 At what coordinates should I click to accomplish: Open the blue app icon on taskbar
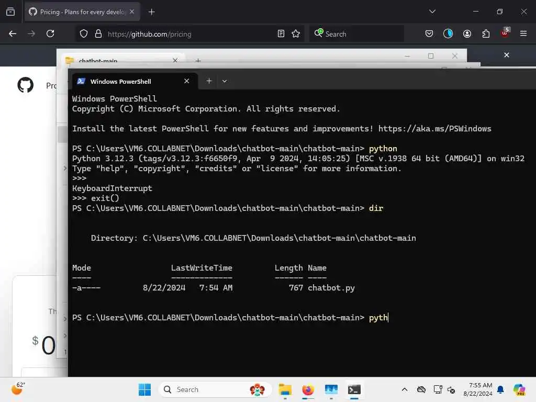331,389
